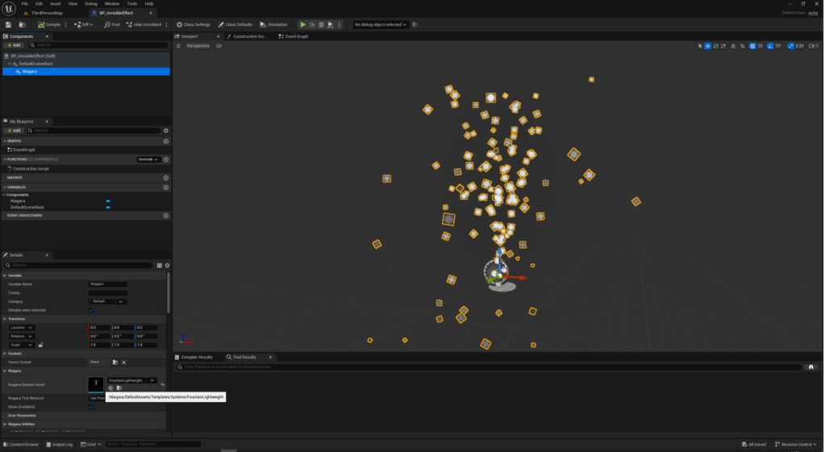Switch to the Event Graph tab
This screenshot has height=452, width=826.
click(294, 37)
